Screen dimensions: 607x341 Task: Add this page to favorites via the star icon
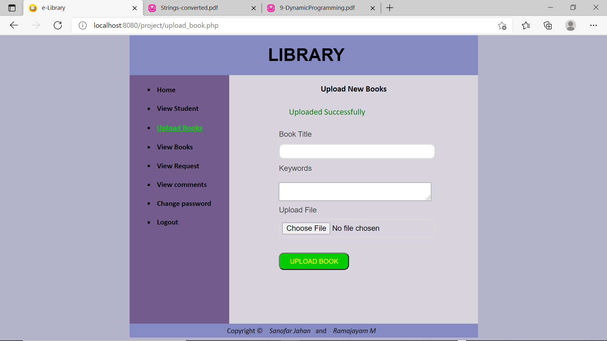click(x=502, y=26)
